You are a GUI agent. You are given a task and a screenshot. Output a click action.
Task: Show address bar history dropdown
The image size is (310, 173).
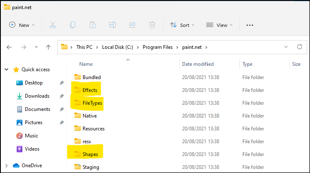point(286,47)
